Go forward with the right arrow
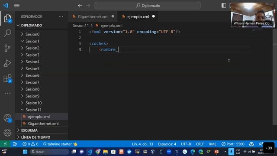Image resolution: width=277 pixels, height=156 pixels. [88, 6]
